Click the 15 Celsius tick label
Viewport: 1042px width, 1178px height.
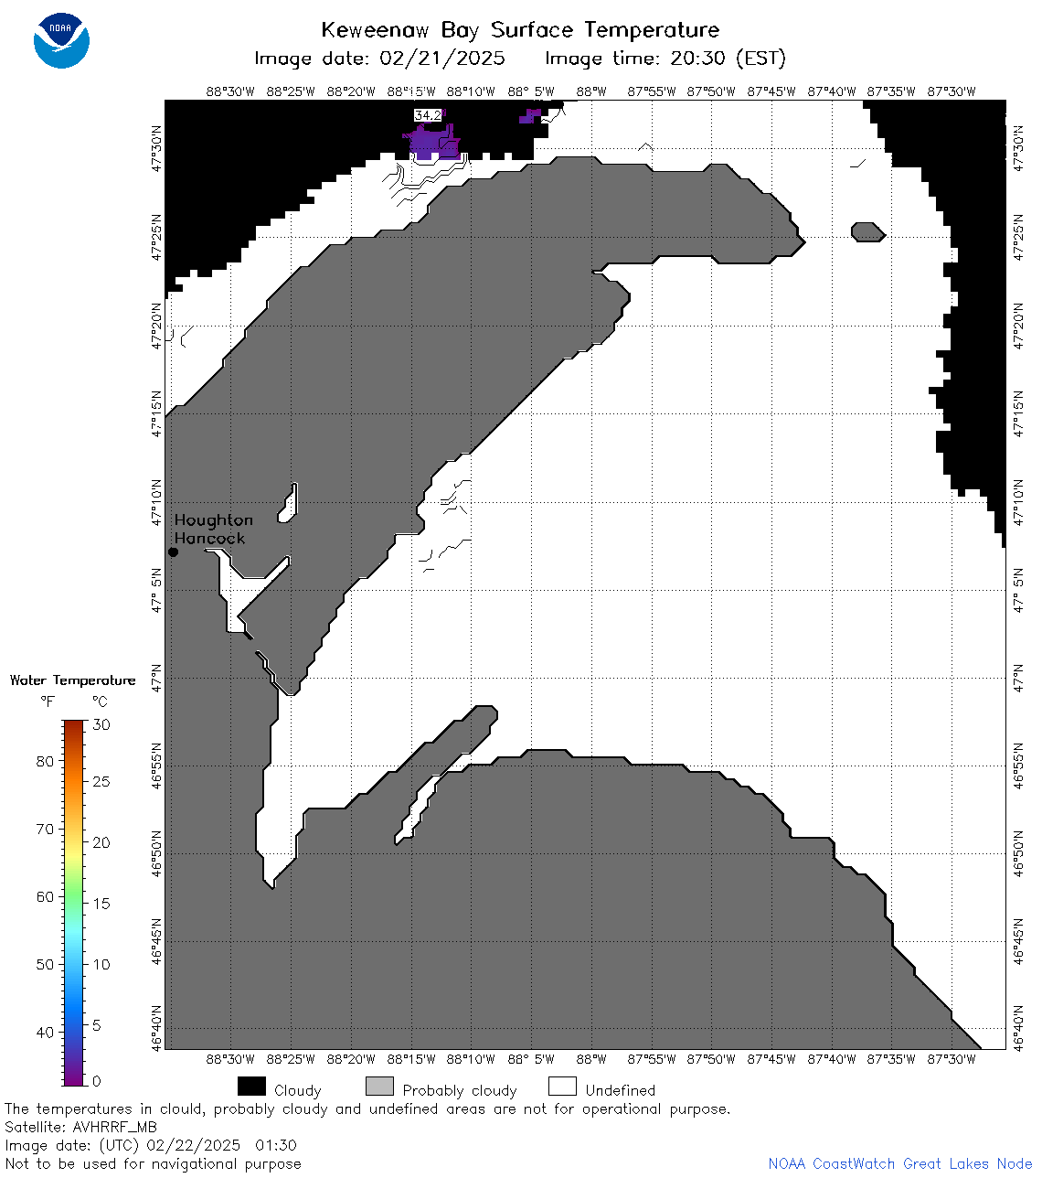(x=101, y=903)
